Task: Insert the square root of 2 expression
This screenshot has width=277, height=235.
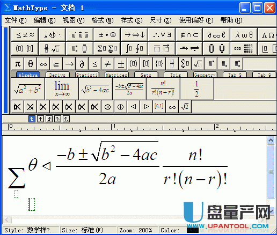Action: (x=185, y=107)
